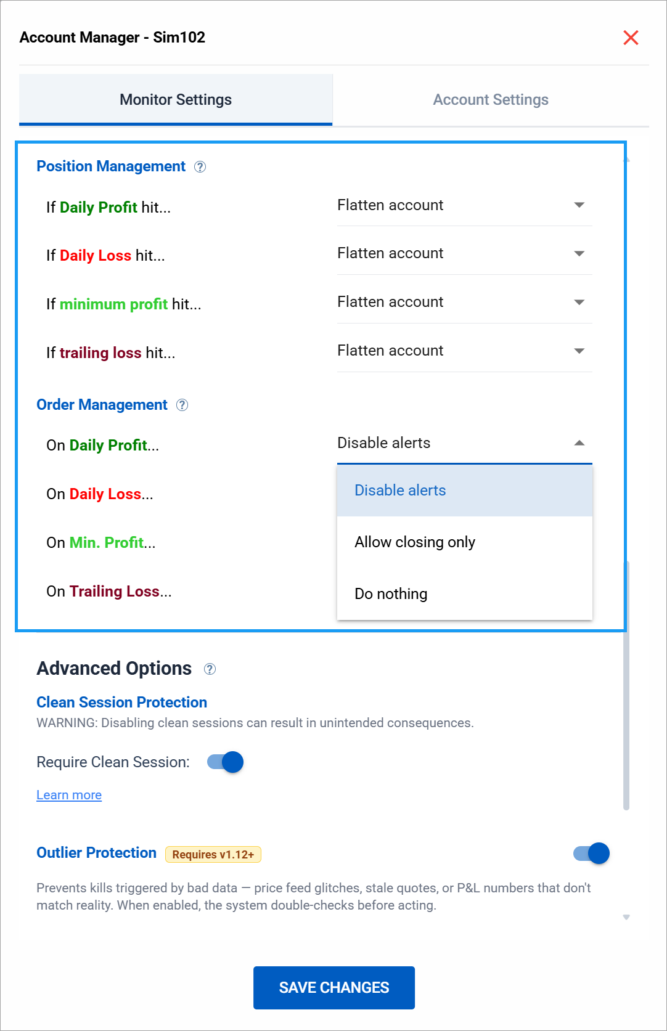The width and height of the screenshot is (667, 1031).
Task: Open the trailing loss action dropdown
Action: pos(464,351)
